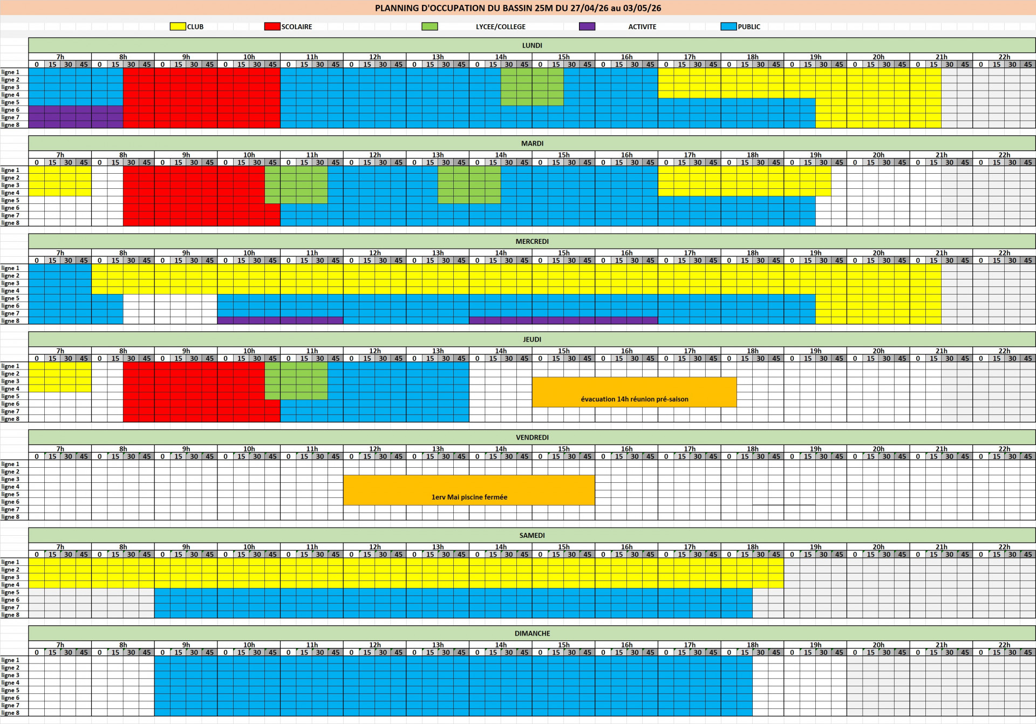Click the 12h column header under MERCREDI

coord(374,252)
